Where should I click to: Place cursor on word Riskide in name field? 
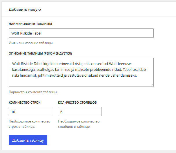point(26,33)
